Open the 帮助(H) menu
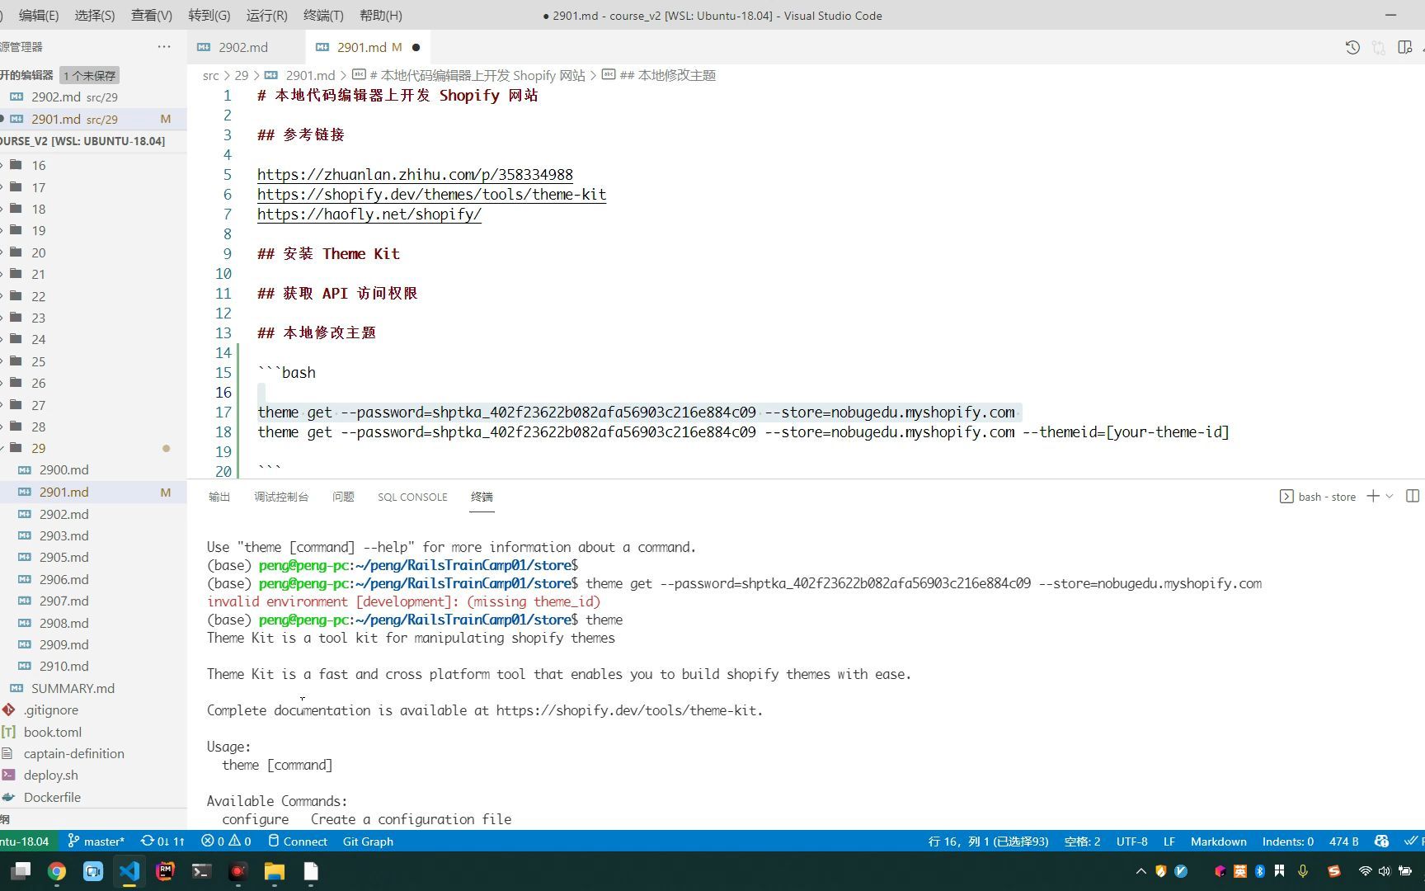Viewport: 1425px width, 891px height. [381, 15]
